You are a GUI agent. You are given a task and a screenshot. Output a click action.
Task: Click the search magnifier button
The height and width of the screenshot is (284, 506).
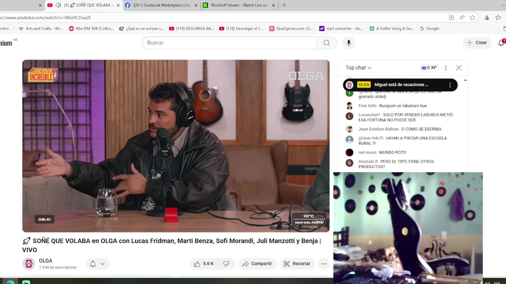(x=327, y=43)
